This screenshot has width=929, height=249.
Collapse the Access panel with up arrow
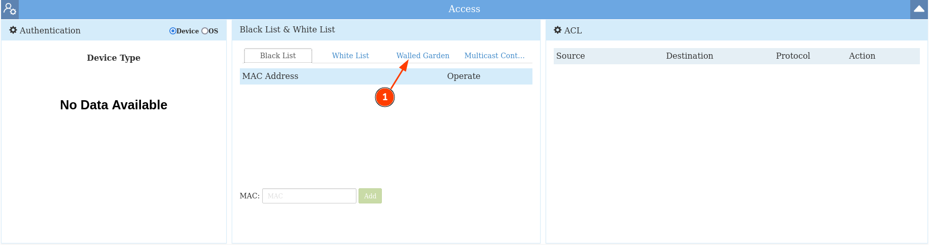pos(919,9)
